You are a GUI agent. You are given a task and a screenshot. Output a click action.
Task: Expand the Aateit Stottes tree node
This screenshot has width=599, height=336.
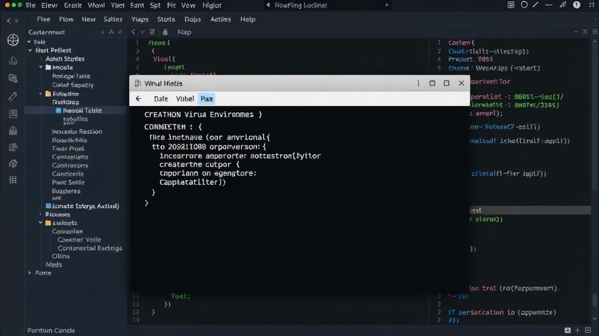click(42, 59)
